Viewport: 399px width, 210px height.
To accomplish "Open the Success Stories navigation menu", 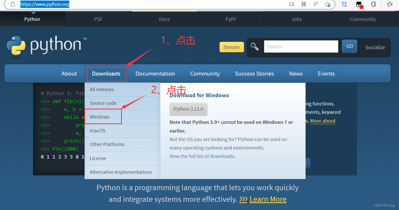I will pos(254,74).
